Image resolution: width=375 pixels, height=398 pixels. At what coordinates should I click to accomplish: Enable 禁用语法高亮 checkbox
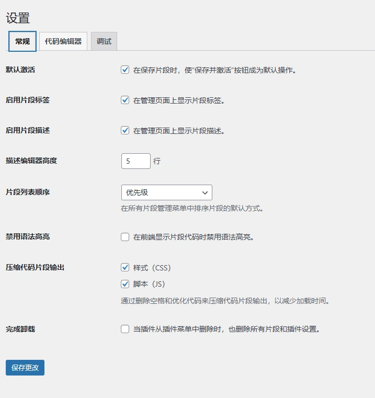(125, 237)
